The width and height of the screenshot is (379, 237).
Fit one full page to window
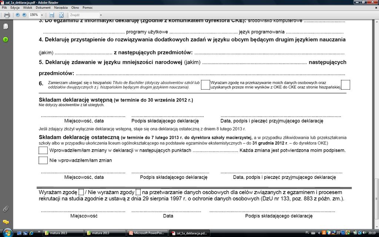[61, 15]
